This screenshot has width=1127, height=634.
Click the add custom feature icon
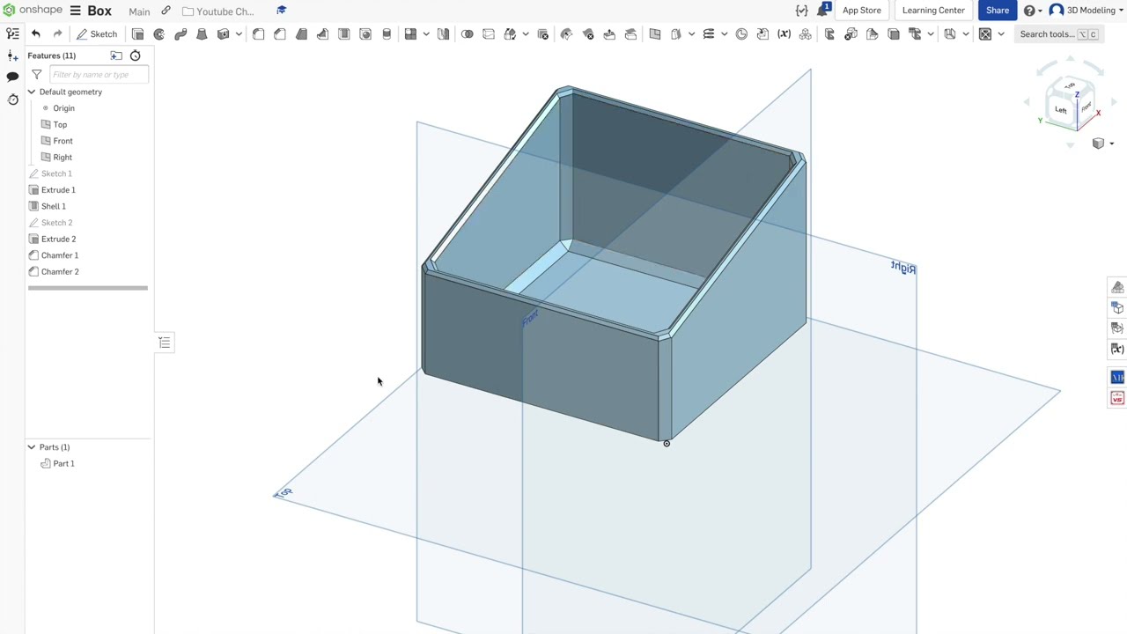coord(116,55)
